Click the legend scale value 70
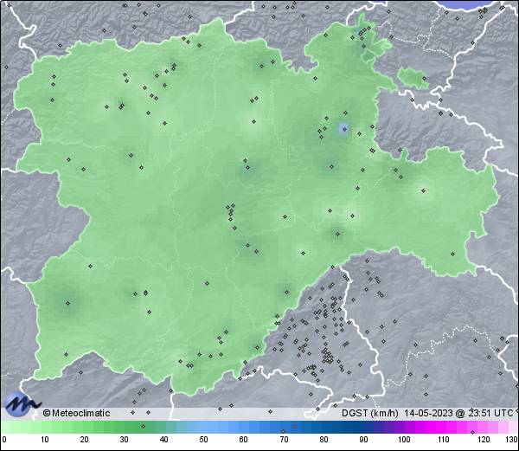519x451 pixels. coord(284,440)
